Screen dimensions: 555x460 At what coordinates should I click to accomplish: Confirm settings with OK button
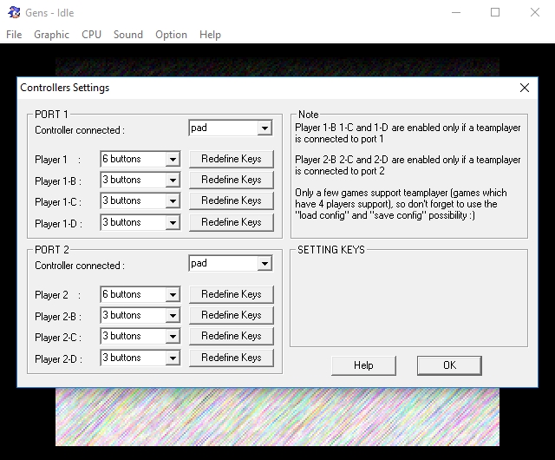[x=449, y=365]
